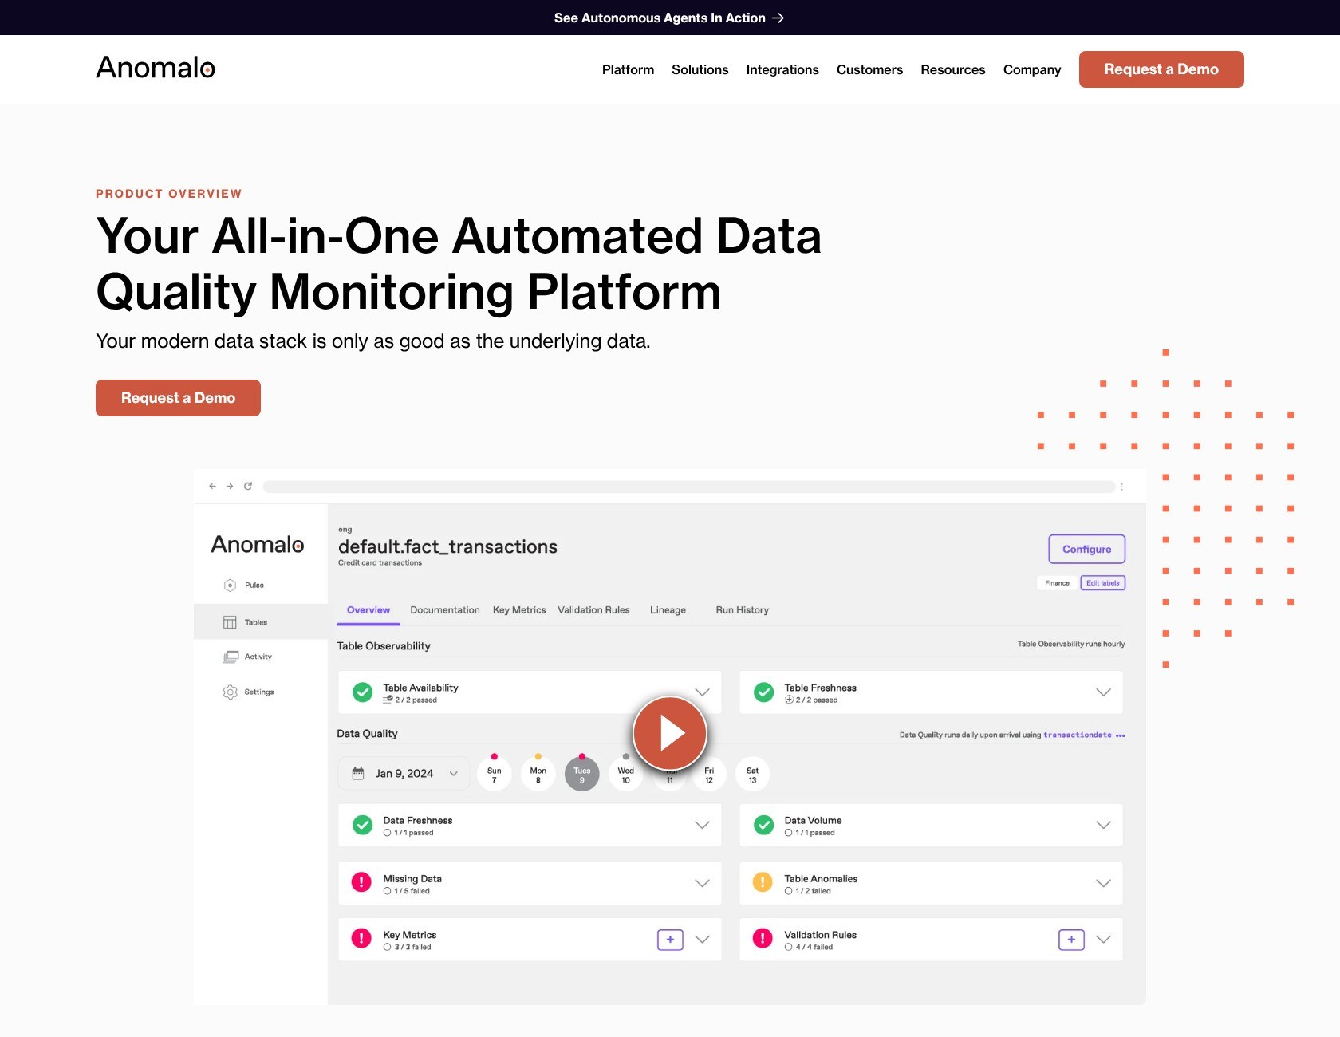
Task: Select Wed 10 day circle
Action: 626,774
